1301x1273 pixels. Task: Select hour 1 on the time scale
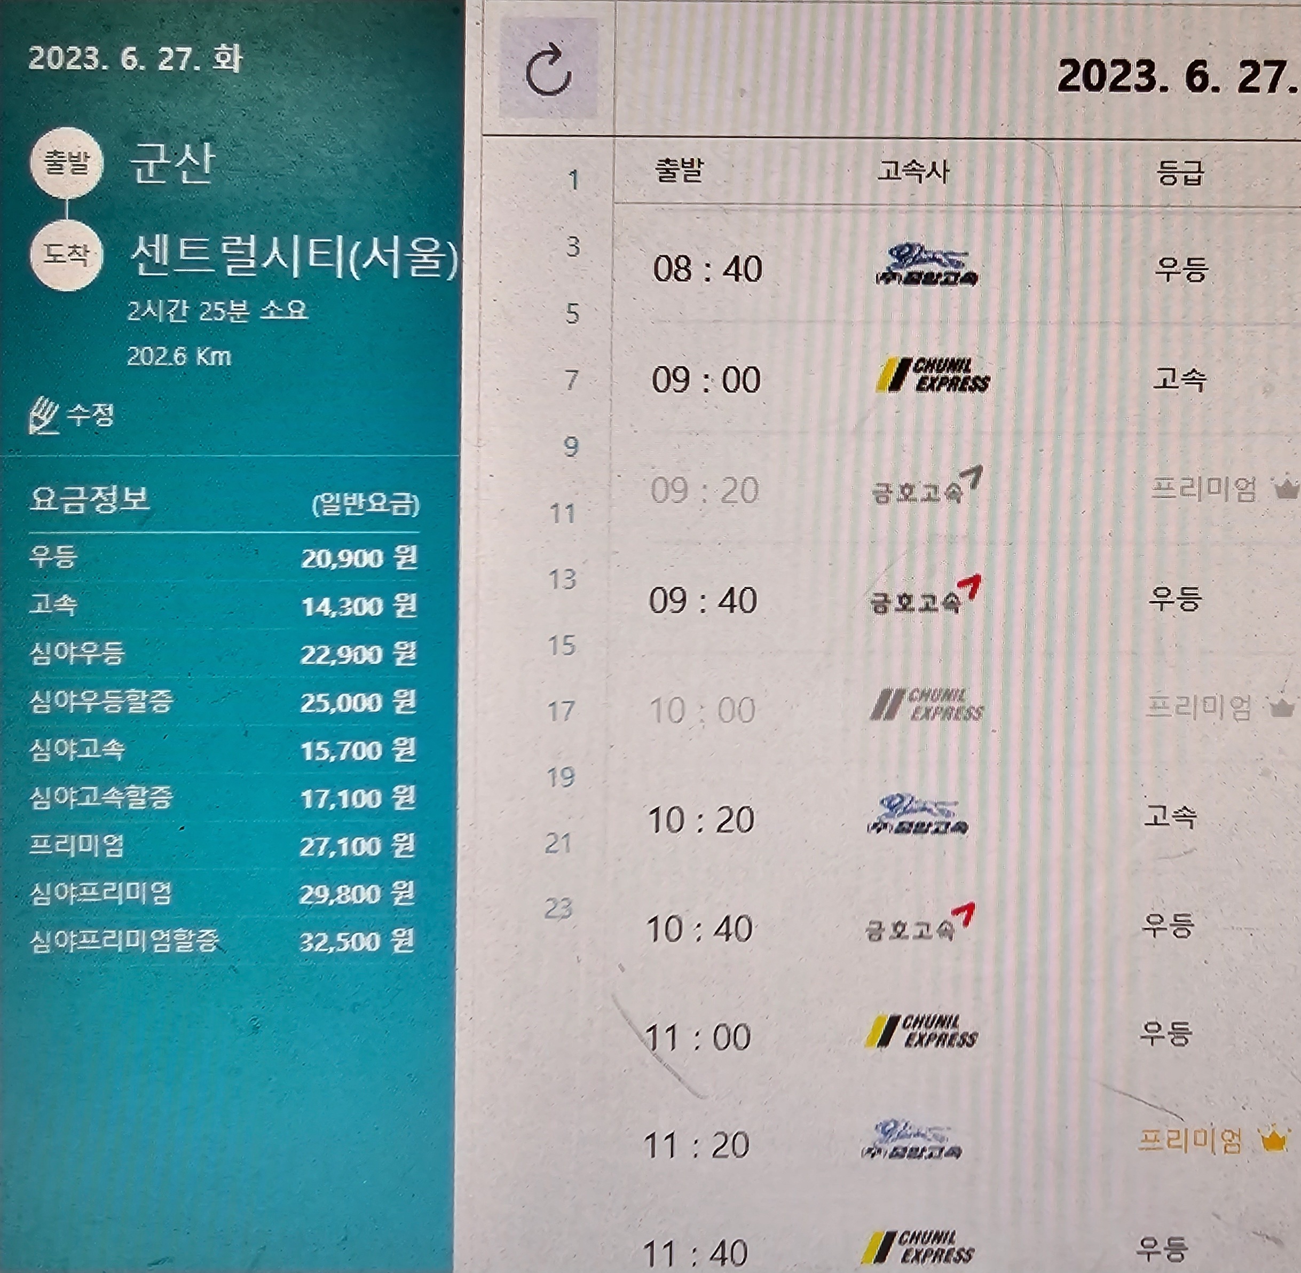coord(573,180)
